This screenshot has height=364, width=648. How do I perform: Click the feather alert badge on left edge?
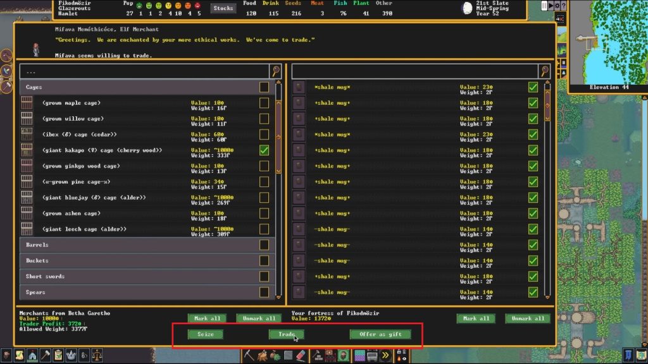6,71
